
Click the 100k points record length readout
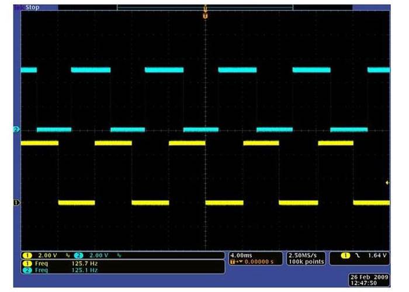click(304, 263)
